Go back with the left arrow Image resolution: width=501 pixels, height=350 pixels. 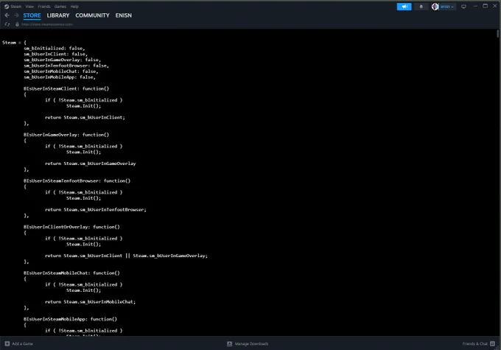tap(7, 15)
